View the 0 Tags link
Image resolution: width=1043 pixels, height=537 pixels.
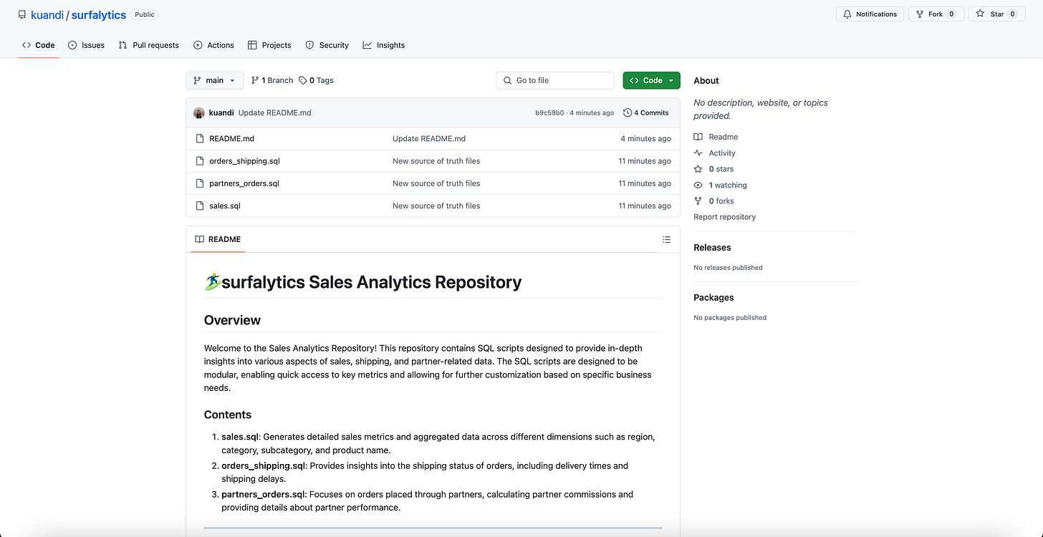click(x=316, y=81)
